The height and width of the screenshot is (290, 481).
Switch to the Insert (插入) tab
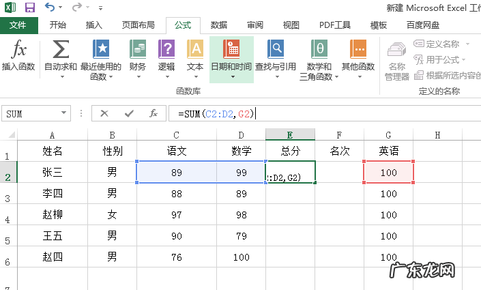pyautogui.click(x=94, y=25)
